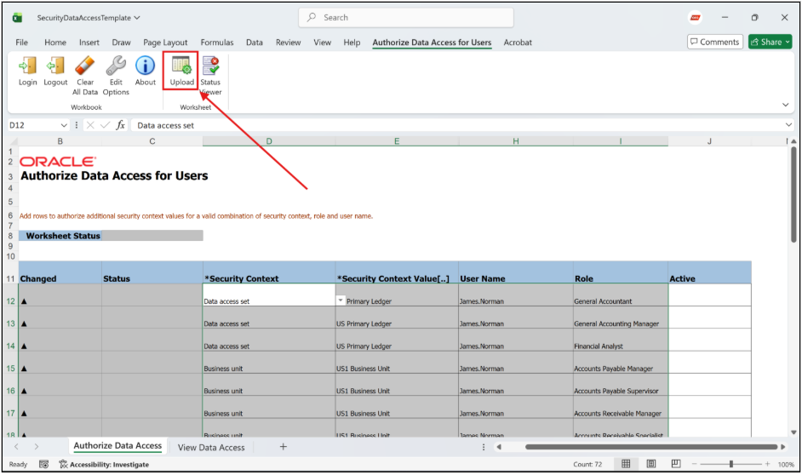Switch to the Data tab
Viewport: 802px width, 475px height.
pos(255,43)
